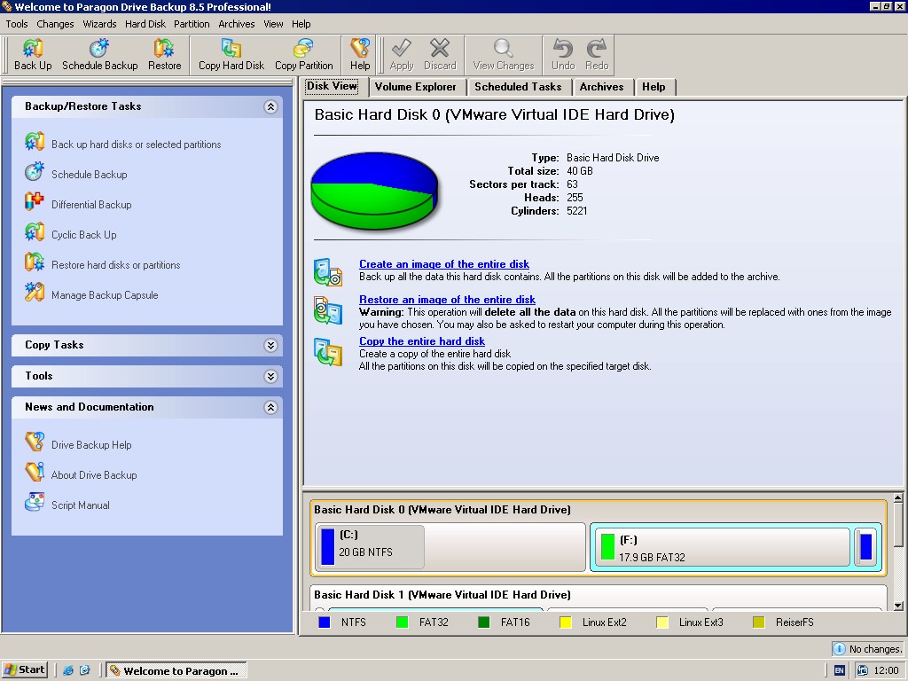Select the Copy Partition toolbar icon

[x=303, y=48]
